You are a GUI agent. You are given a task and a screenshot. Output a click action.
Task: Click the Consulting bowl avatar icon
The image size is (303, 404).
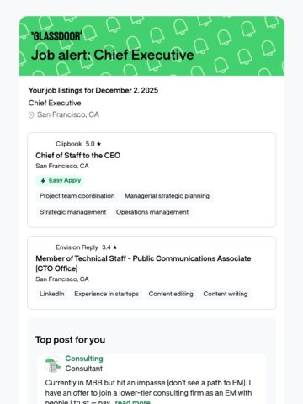53,364
